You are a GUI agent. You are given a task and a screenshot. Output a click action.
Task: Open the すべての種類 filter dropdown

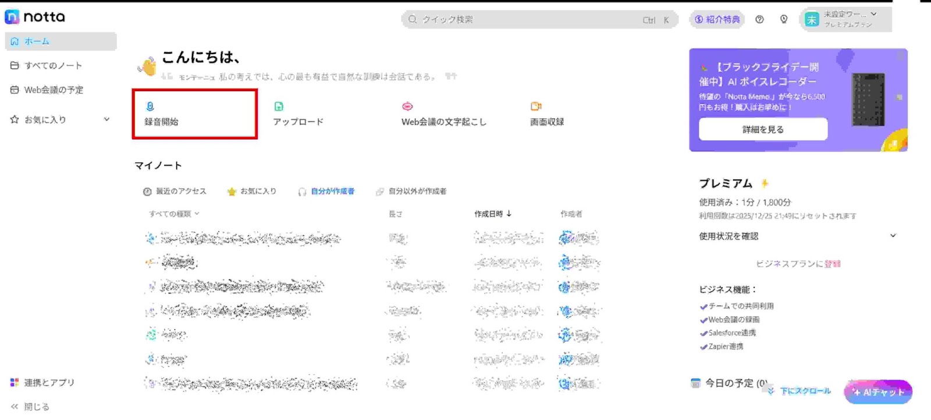point(174,214)
